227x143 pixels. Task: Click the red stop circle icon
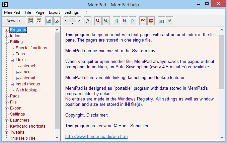(151, 21)
